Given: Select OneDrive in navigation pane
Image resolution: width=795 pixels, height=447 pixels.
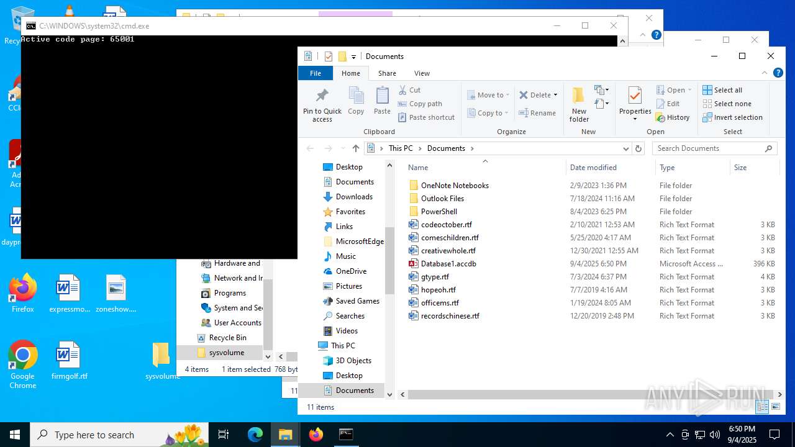Looking at the screenshot, I should 351,271.
